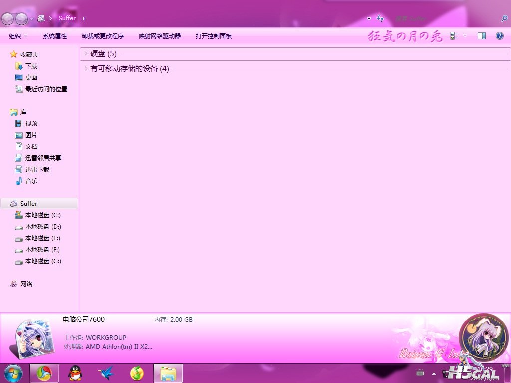Open the green music player taskbar icon
This screenshot has width=511, height=383.
137,373
